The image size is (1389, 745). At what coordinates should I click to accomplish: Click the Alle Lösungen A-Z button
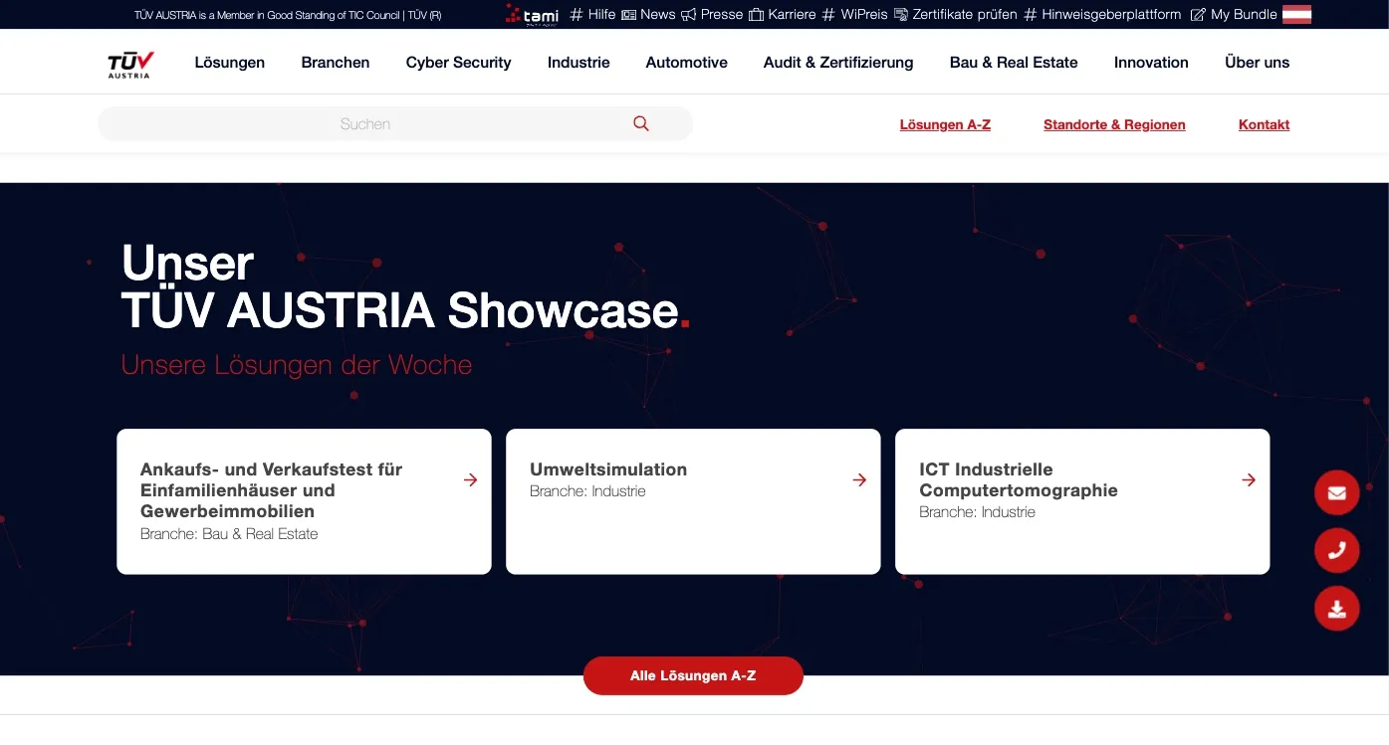[693, 675]
